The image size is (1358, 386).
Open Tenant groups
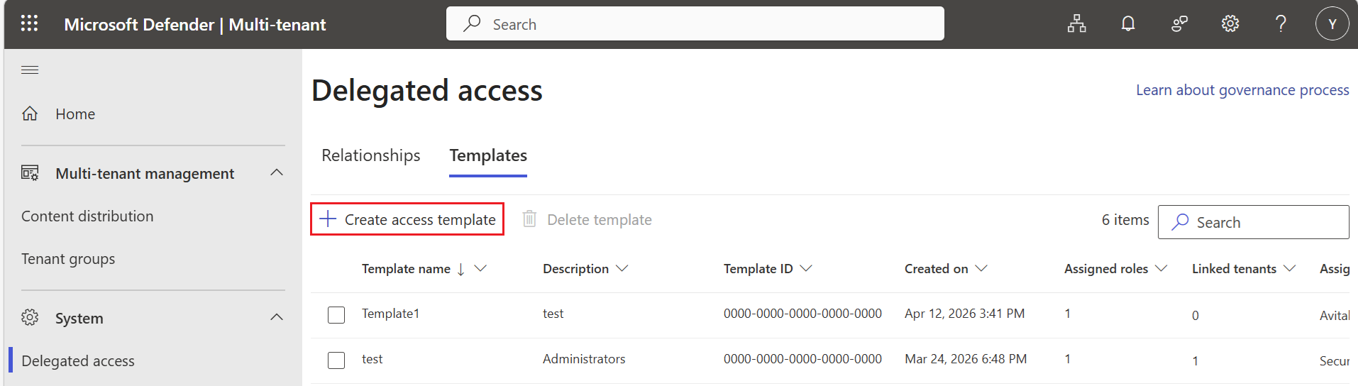coord(68,259)
